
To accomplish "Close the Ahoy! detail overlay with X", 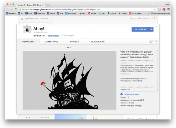I will (157, 27).
